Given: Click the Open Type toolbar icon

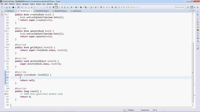Looking at the screenshot, I should [101, 7].
